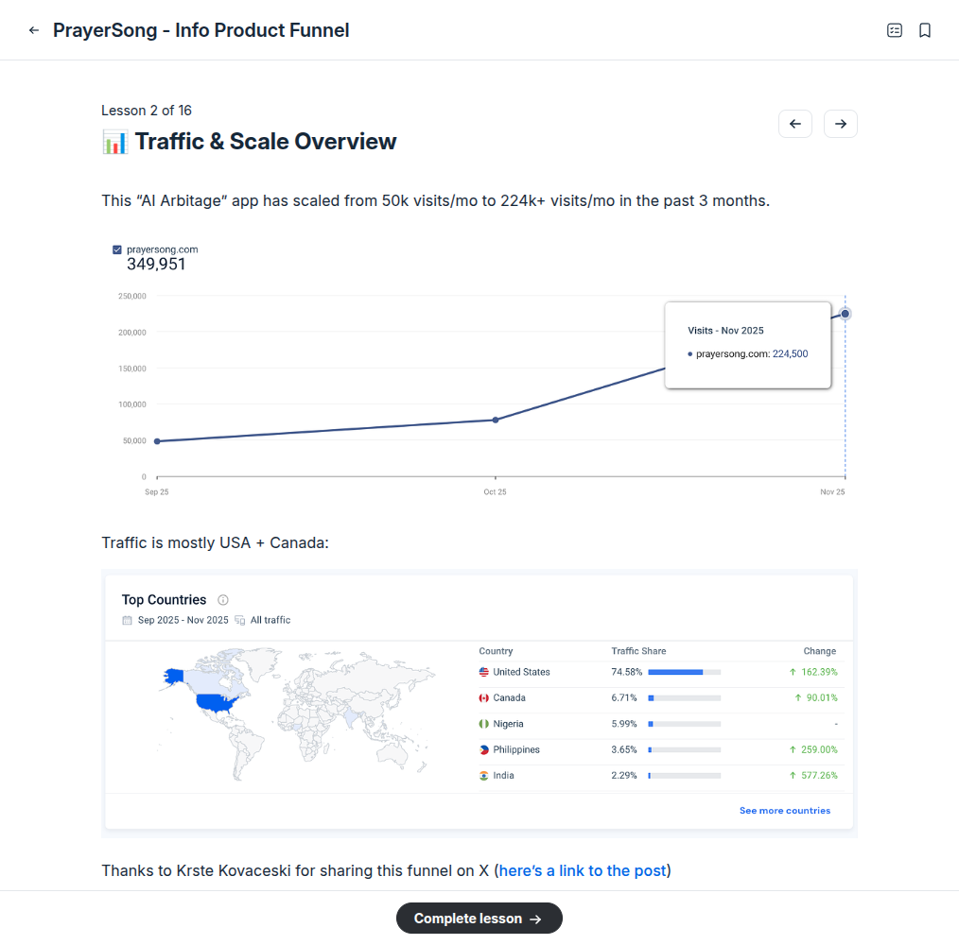Click the green up arrow in Canada row
This screenshot has width=959, height=945.
797,697
